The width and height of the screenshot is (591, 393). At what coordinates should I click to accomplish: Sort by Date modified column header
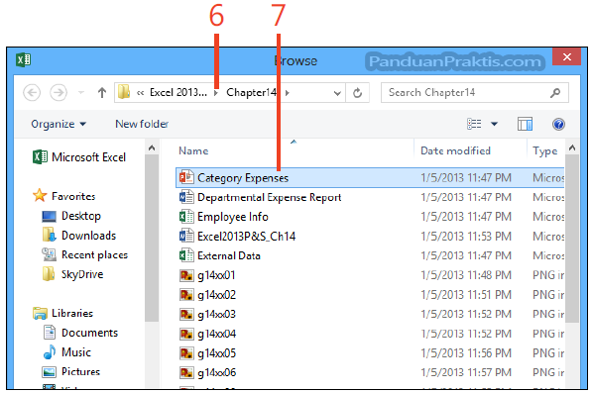pos(455,150)
